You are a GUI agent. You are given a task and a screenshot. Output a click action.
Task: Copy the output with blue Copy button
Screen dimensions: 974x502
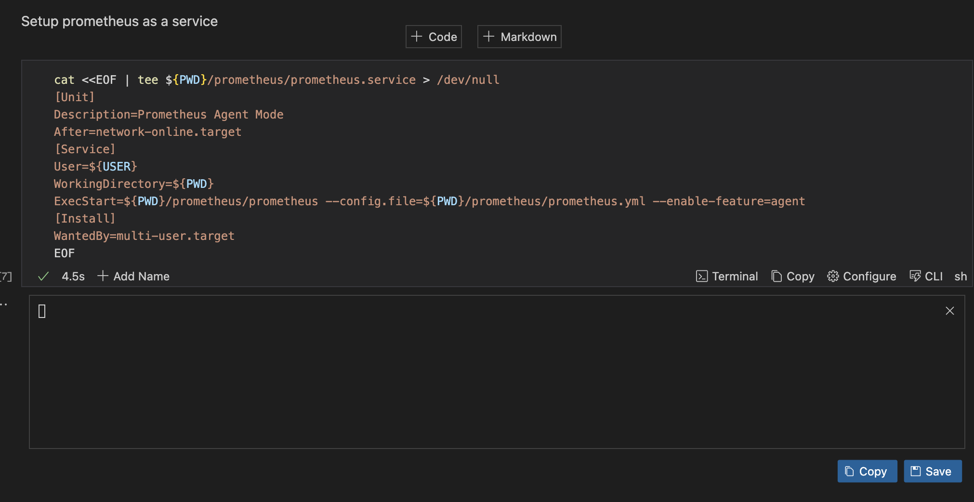(867, 471)
